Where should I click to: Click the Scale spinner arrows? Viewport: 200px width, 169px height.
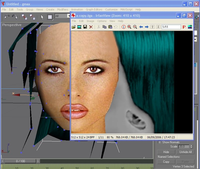(x=191, y=146)
